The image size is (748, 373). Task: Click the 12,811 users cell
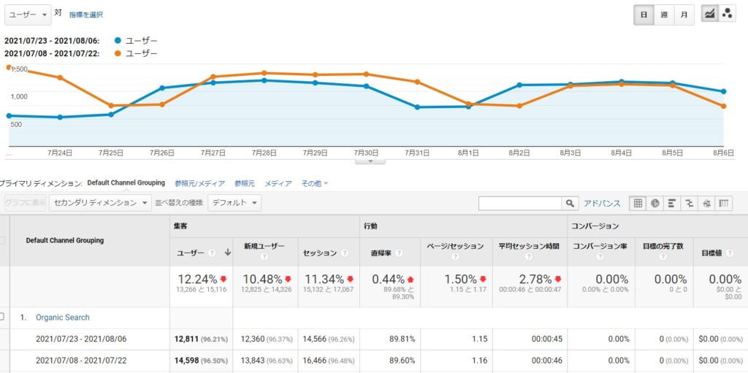click(185, 339)
